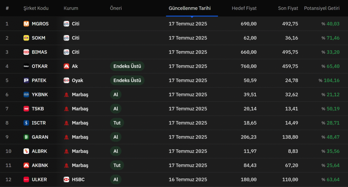Click the Al badge in TSKB row
This screenshot has width=348, height=187.
pos(116,108)
